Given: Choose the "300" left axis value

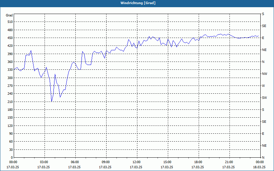Looking at the screenshot, I should tap(10, 78).
